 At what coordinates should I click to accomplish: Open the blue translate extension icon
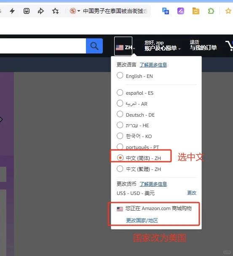click(x=166, y=11)
